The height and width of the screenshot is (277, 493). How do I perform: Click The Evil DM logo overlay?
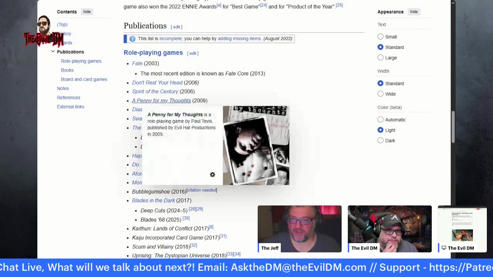pyautogui.click(x=44, y=32)
